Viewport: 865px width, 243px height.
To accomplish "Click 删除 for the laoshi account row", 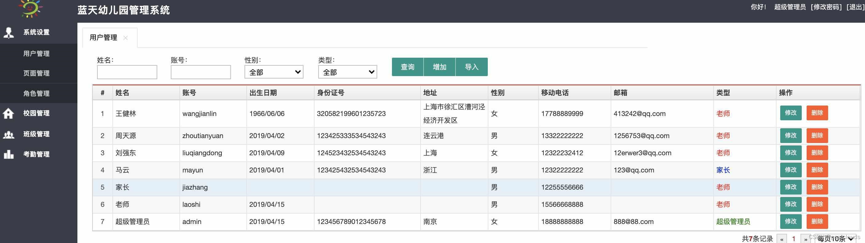I will [817, 204].
